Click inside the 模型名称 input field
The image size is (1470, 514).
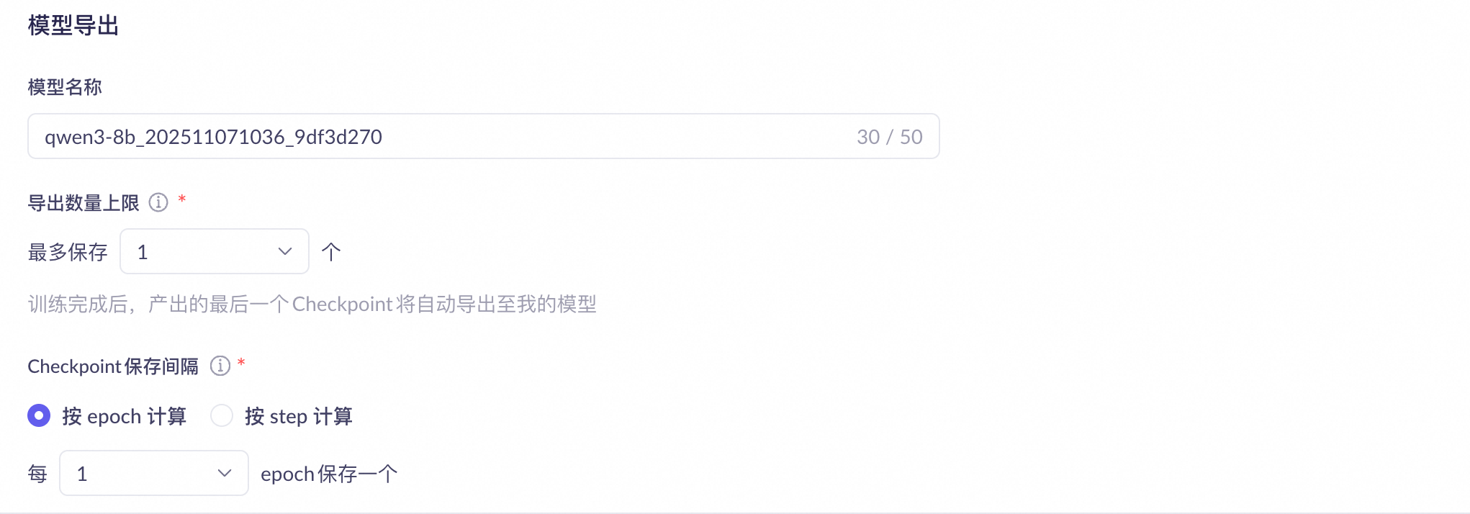click(x=484, y=136)
